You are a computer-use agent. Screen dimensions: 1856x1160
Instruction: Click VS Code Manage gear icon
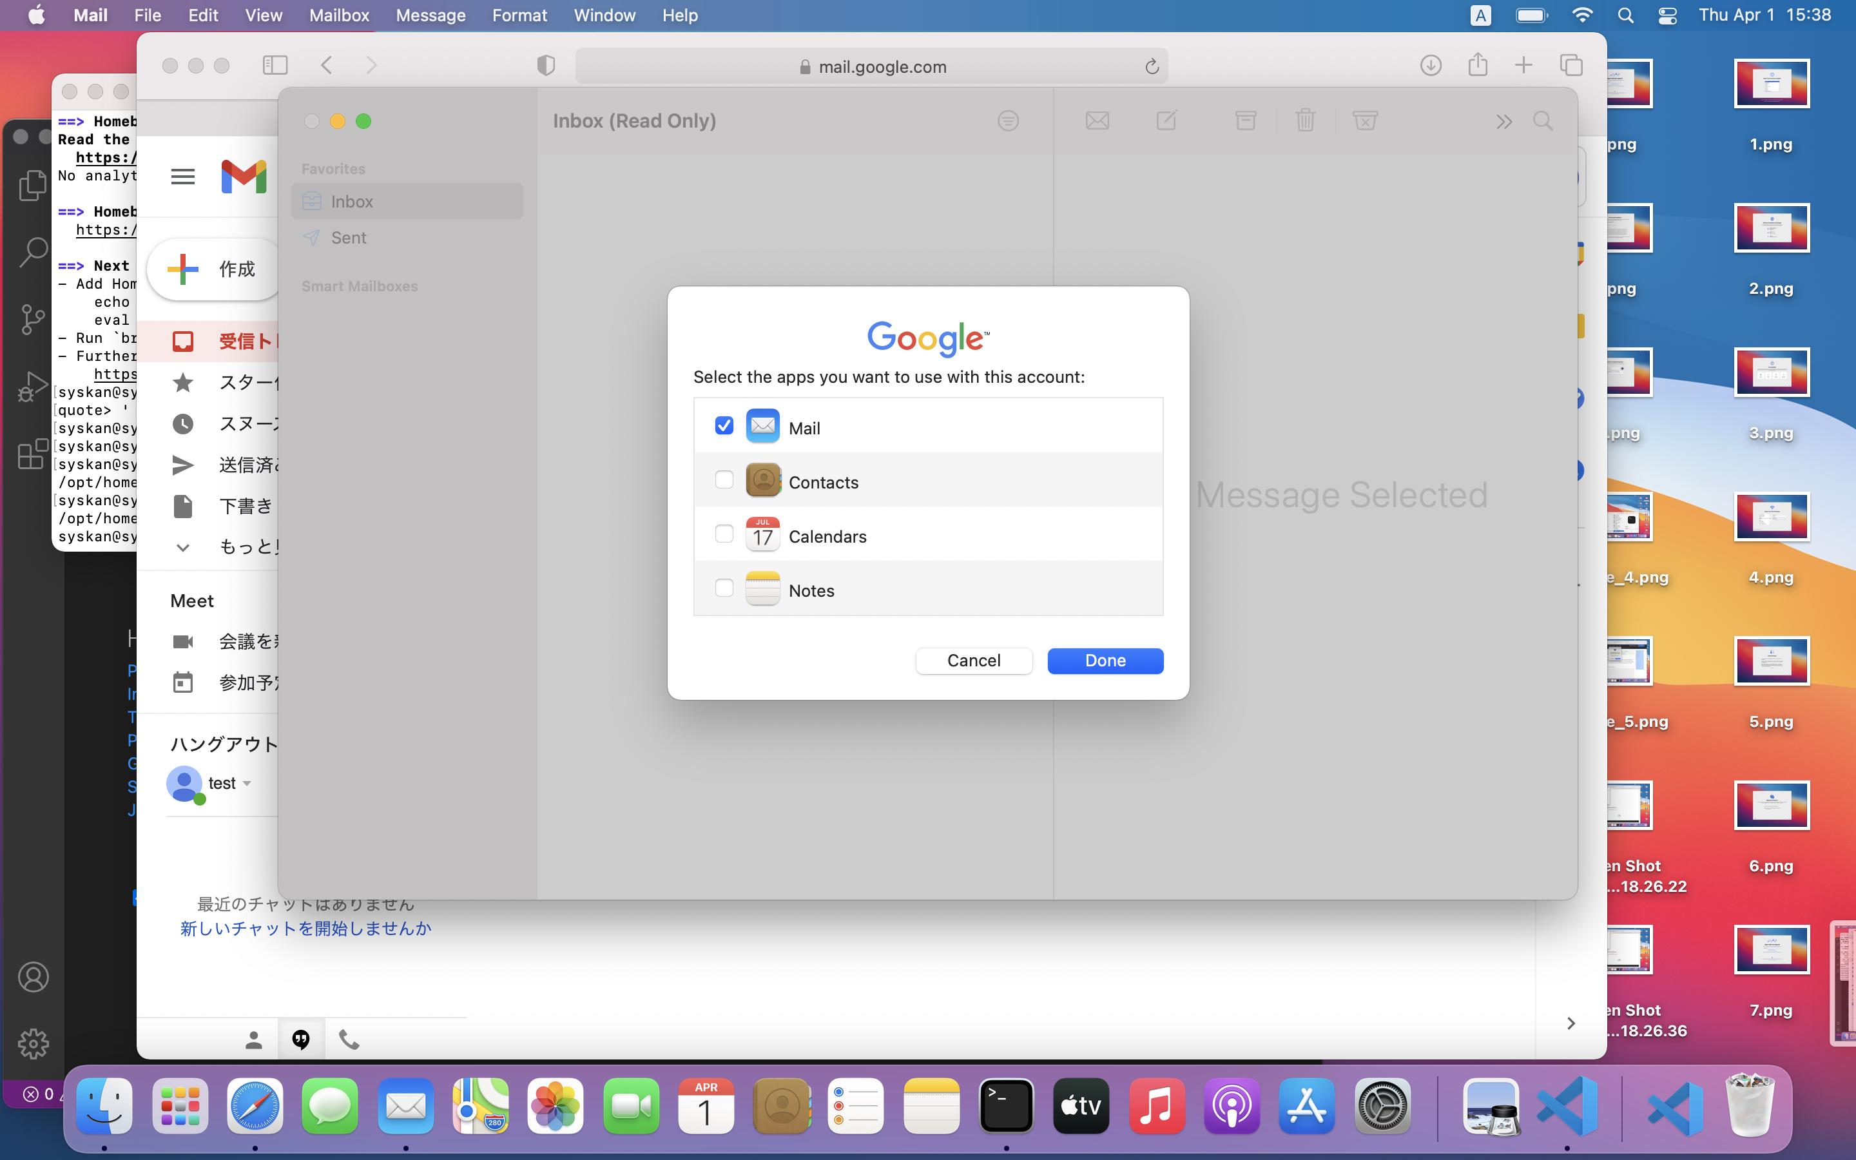point(33,1043)
